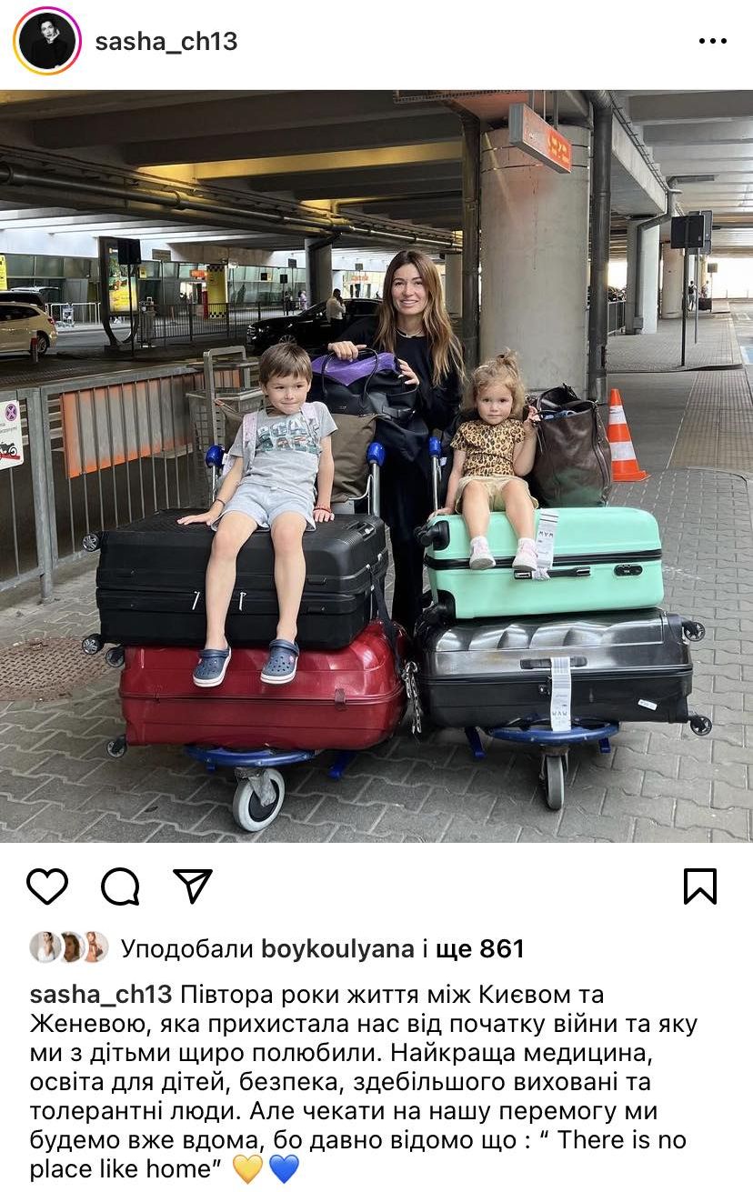
Task: Open the boykoulyana profile link
Action: (337, 949)
